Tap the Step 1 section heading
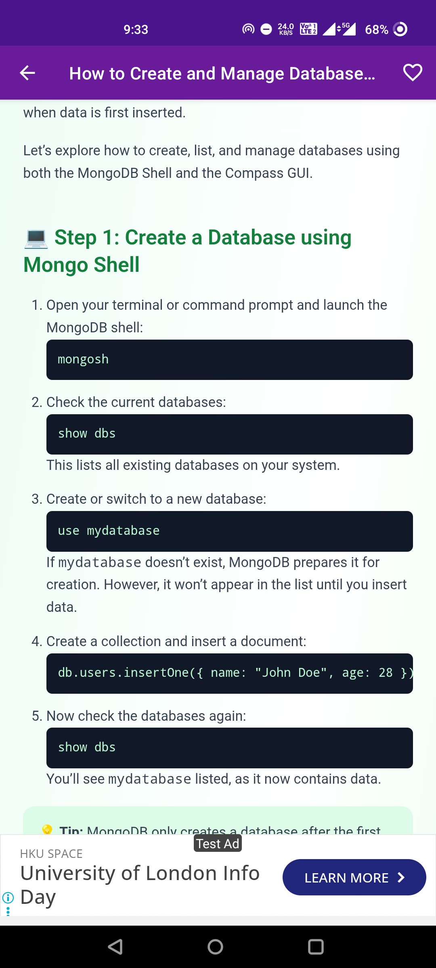 click(188, 251)
